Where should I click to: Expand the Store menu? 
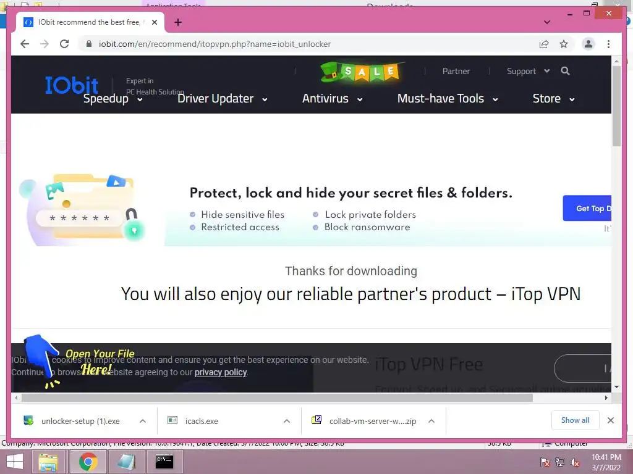(553, 99)
